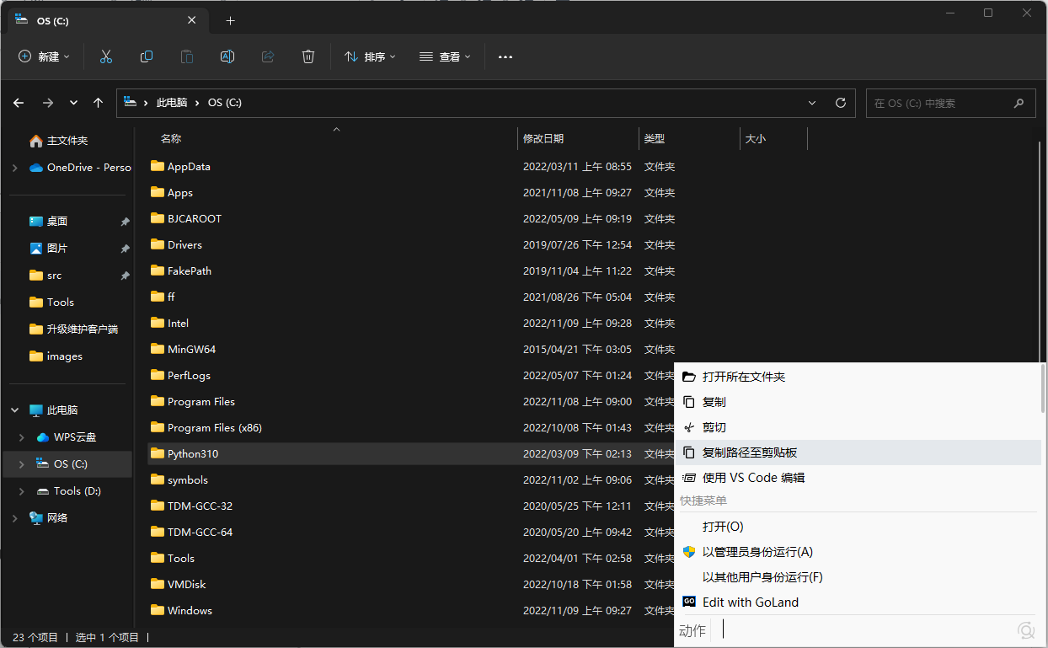Screen dimensions: 1048x648
Task: Click the search icon in the action box
Action: click(1026, 630)
